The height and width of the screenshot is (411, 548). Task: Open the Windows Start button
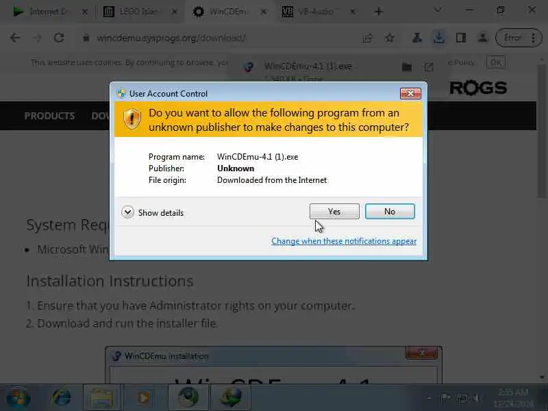[x=18, y=398]
